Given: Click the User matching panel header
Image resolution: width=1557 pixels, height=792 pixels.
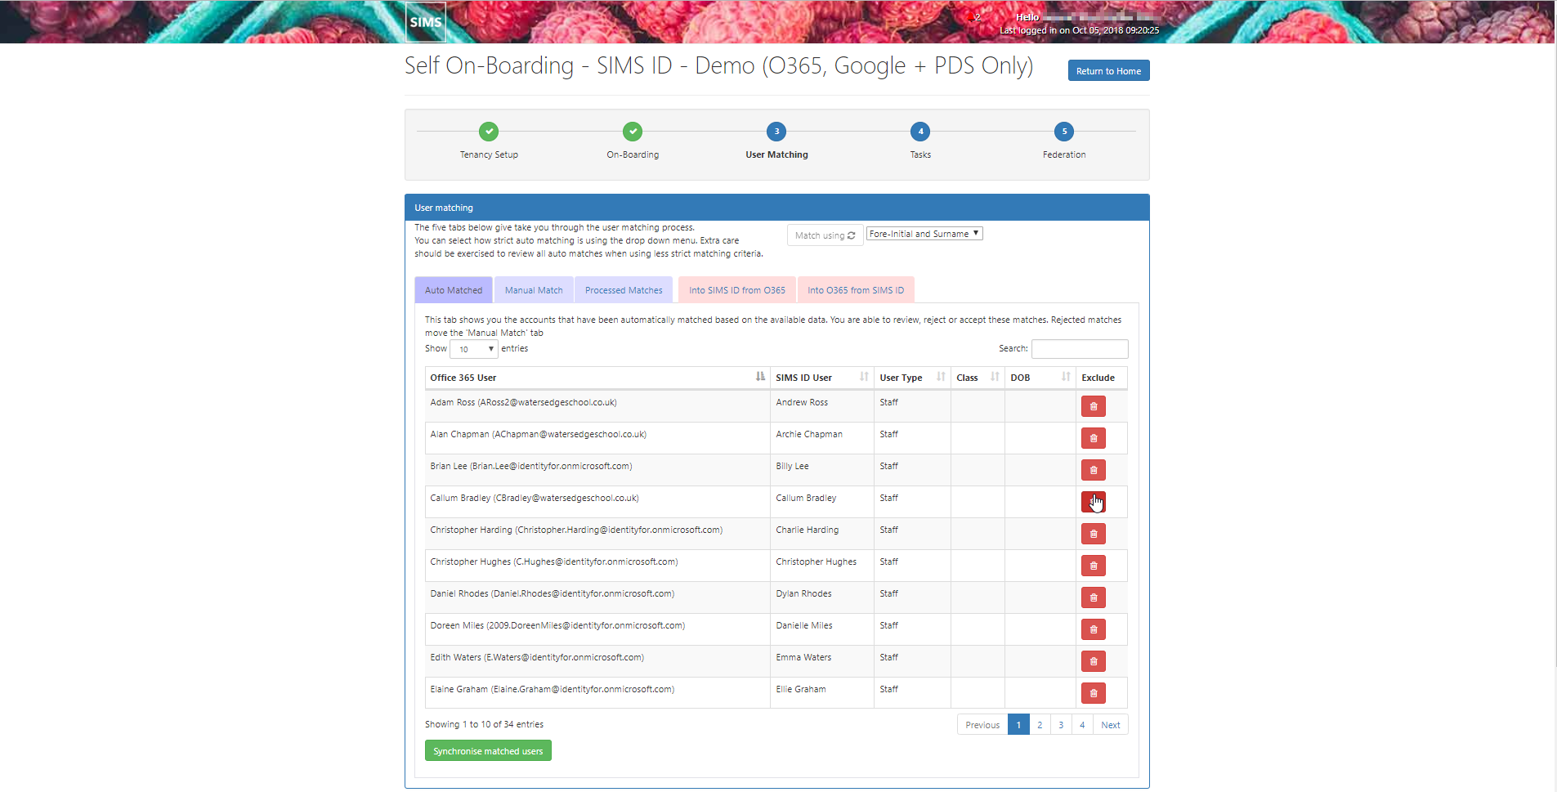Looking at the screenshot, I should (776, 208).
